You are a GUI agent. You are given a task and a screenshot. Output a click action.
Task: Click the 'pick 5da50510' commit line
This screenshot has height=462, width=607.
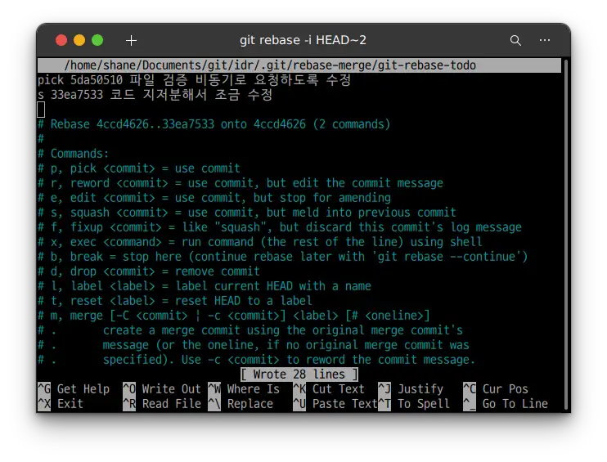click(x=195, y=80)
